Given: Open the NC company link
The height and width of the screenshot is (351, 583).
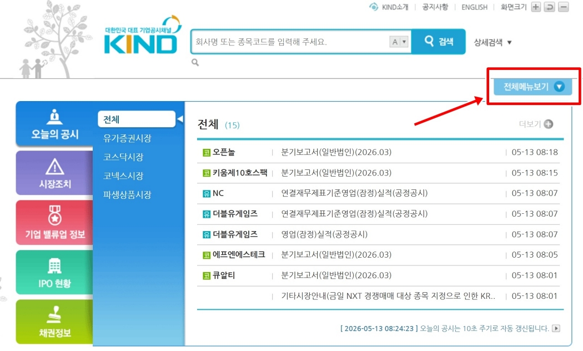Looking at the screenshot, I should pos(218,193).
